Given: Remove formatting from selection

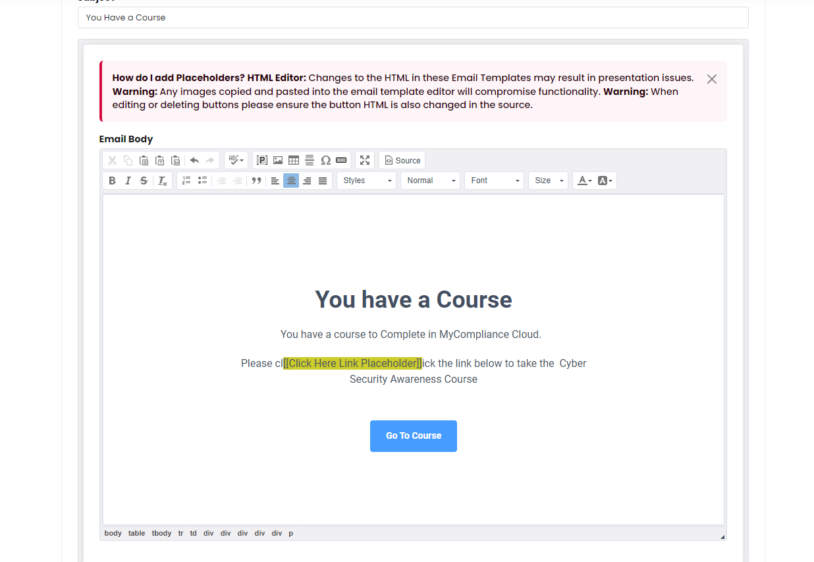Looking at the screenshot, I should pos(163,181).
